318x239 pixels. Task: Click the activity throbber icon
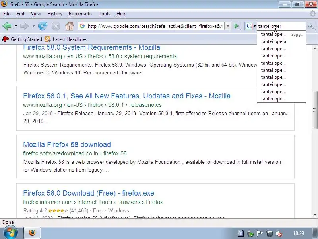click(313, 14)
